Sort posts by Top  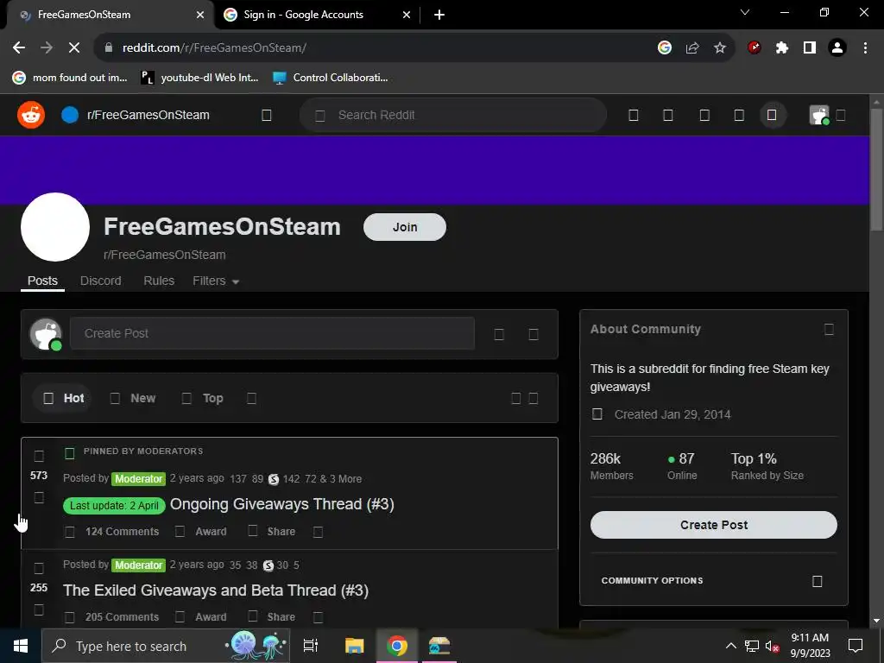(203, 399)
